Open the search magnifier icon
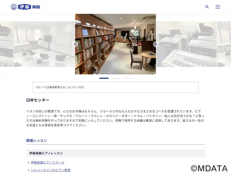 [x=207, y=7]
